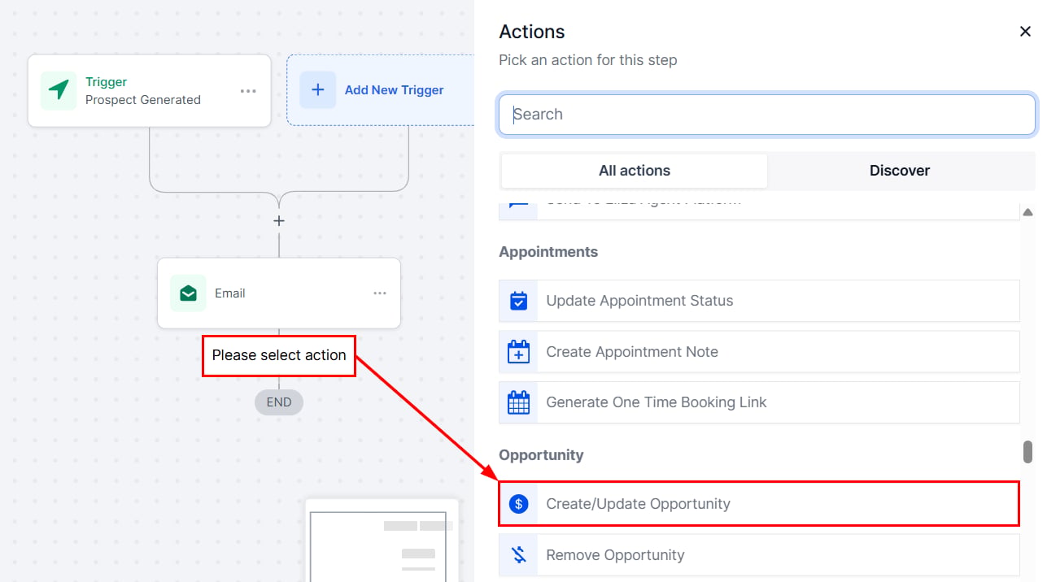Pick the Remove Opportunity action
This screenshot has width=1047, height=582.
(x=759, y=555)
